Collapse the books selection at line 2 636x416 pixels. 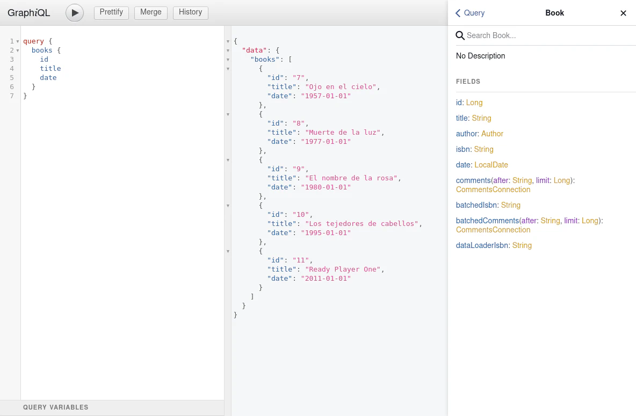[x=18, y=50]
